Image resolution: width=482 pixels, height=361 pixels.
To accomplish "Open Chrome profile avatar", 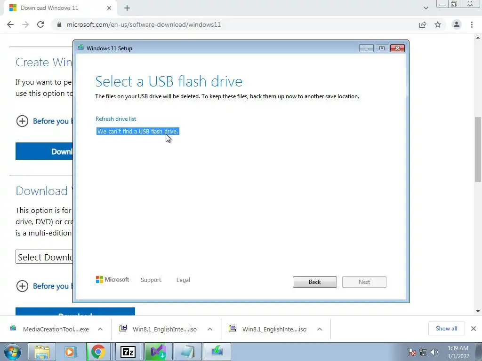I will 456,24.
